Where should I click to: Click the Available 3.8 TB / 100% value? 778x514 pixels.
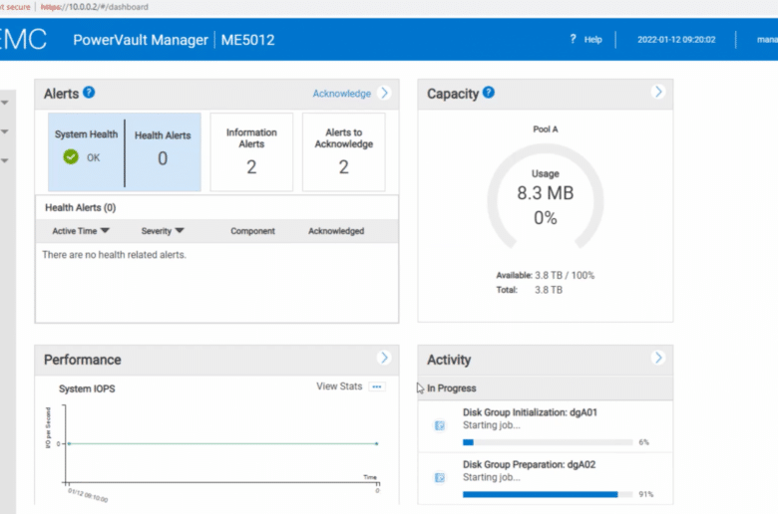(x=565, y=275)
